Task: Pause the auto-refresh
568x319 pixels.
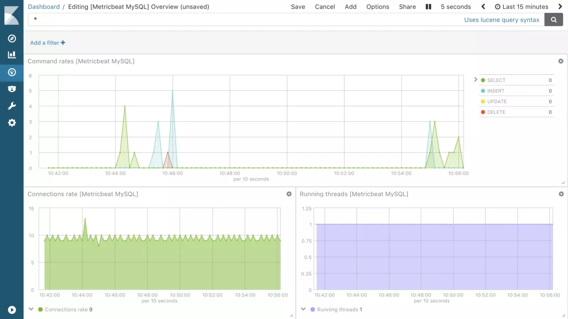Action: (428, 7)
